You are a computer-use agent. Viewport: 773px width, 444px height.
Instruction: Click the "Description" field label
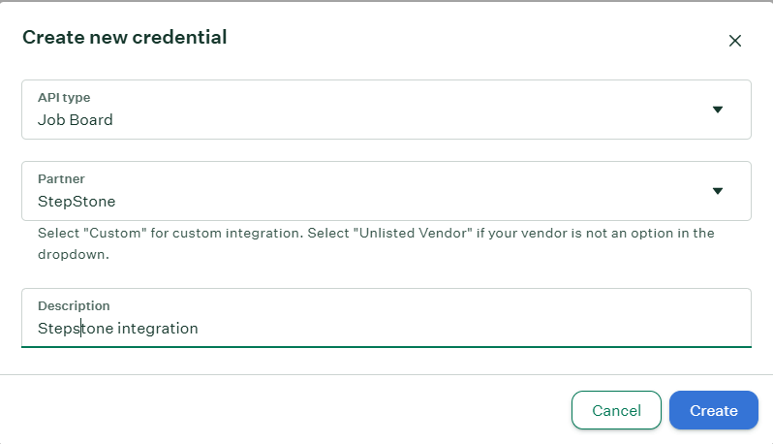[74, 305]
